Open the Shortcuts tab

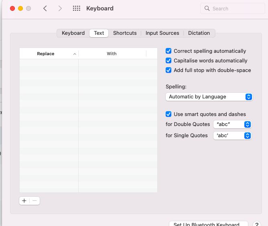coord(125,33)
